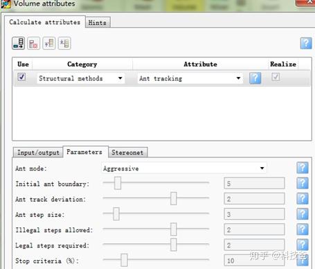Click Legal steps required value field

pos(254,245)
